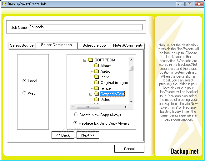Go to the Schedule Job tab
The width and height of the screenshot is (205, 161).
point(94,45)
